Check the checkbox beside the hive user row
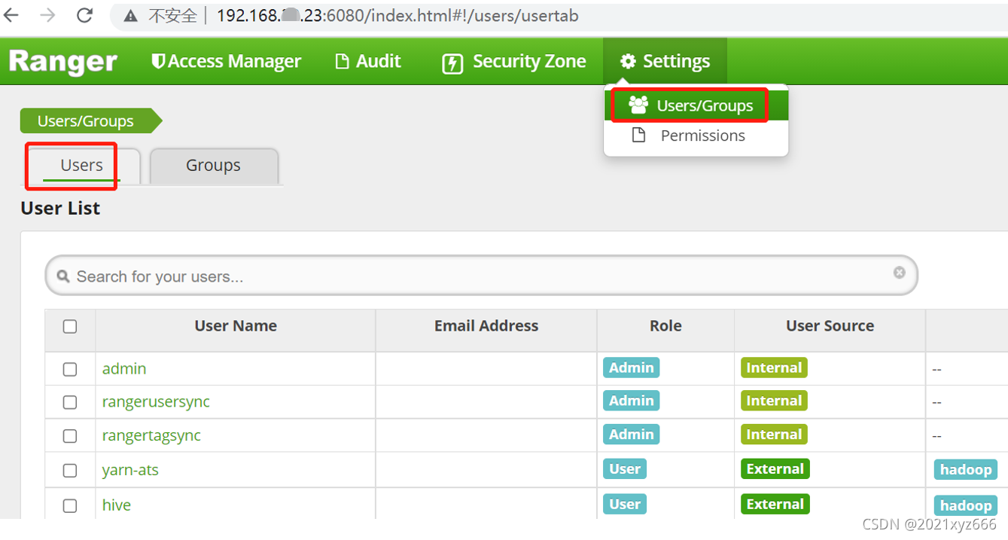 70,504
